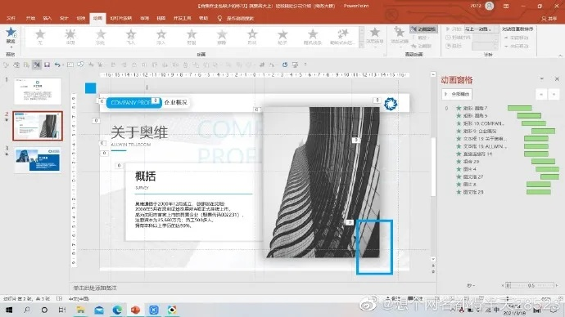This screenshot has height=317, width=565.
Task: Click Save icon in Quick Access Toolbar
Action: 47,65
